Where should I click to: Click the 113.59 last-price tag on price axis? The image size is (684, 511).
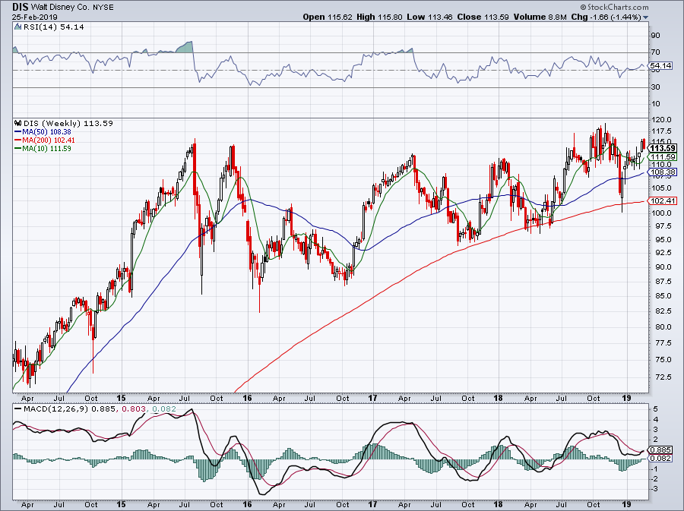(662, 148)
